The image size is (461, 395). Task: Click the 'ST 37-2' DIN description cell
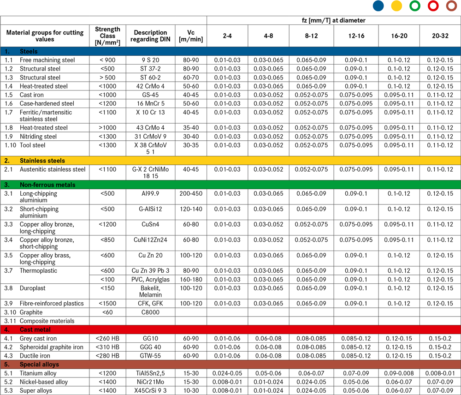coord(151,69)
